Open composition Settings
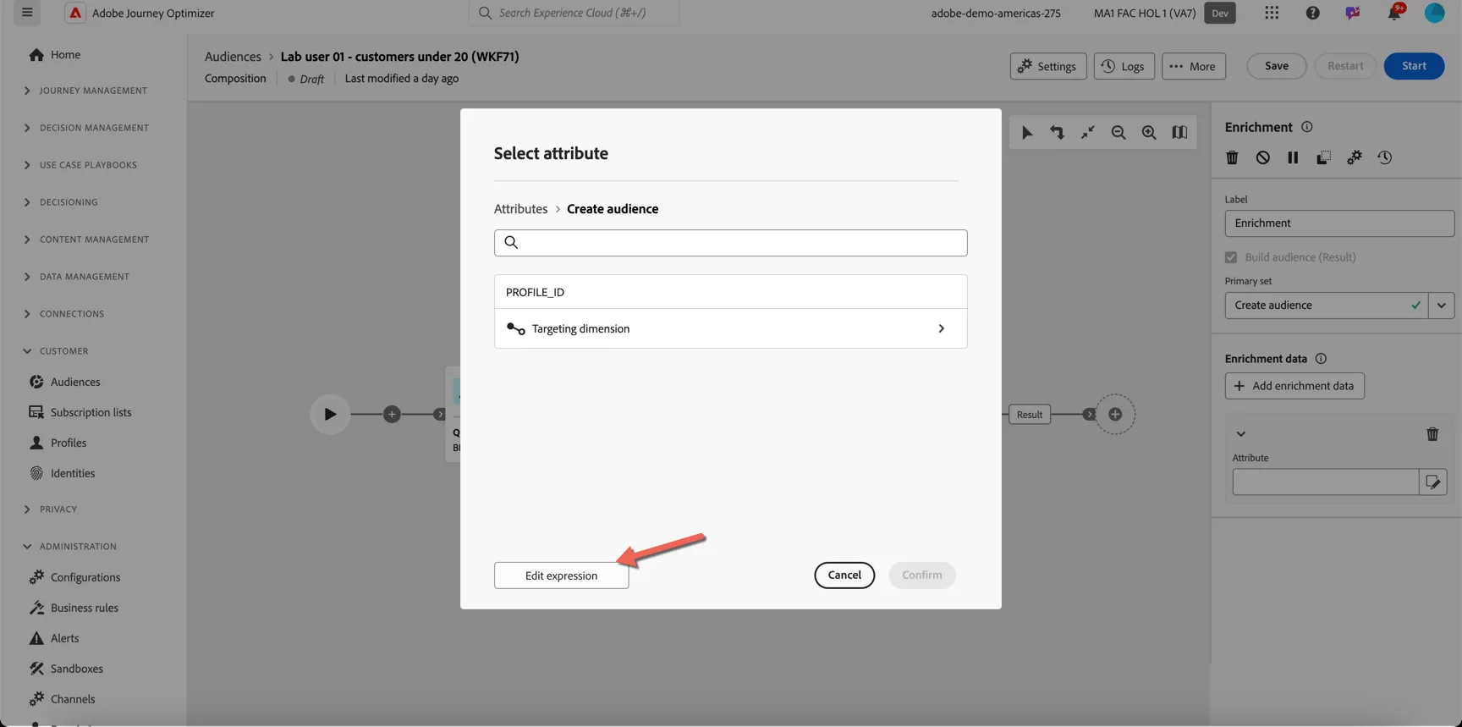Image resolution: width=1462 pixels, height=727 pixels. [1047, 66]
